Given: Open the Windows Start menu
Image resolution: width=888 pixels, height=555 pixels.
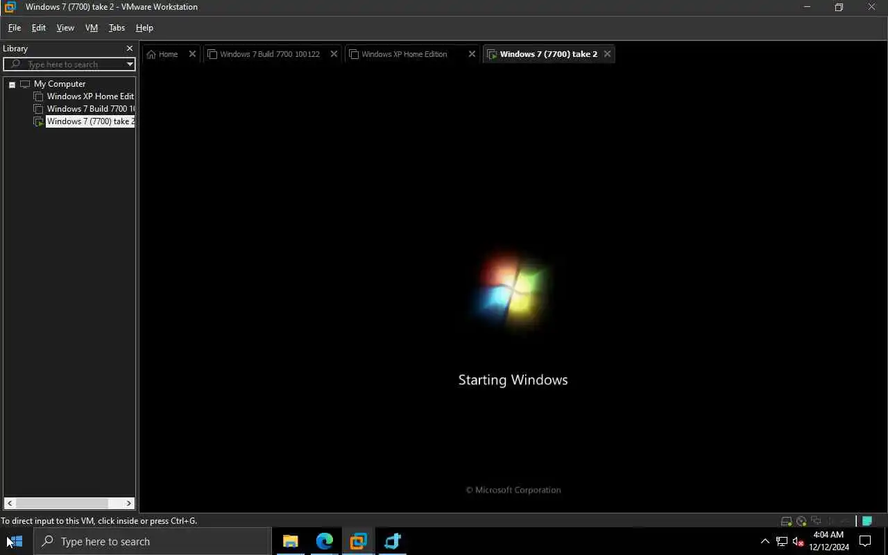Looking at the screenshot, I should [x=15, y=541].
